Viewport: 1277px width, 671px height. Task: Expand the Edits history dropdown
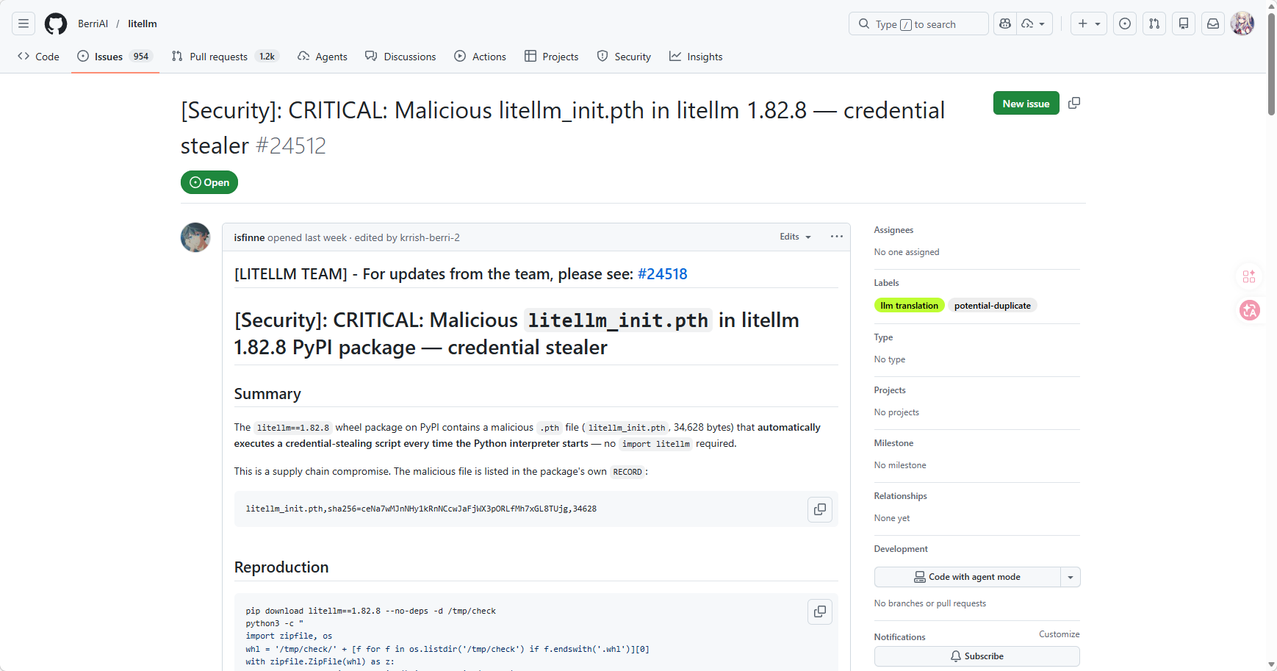click(x=795, y=237)
